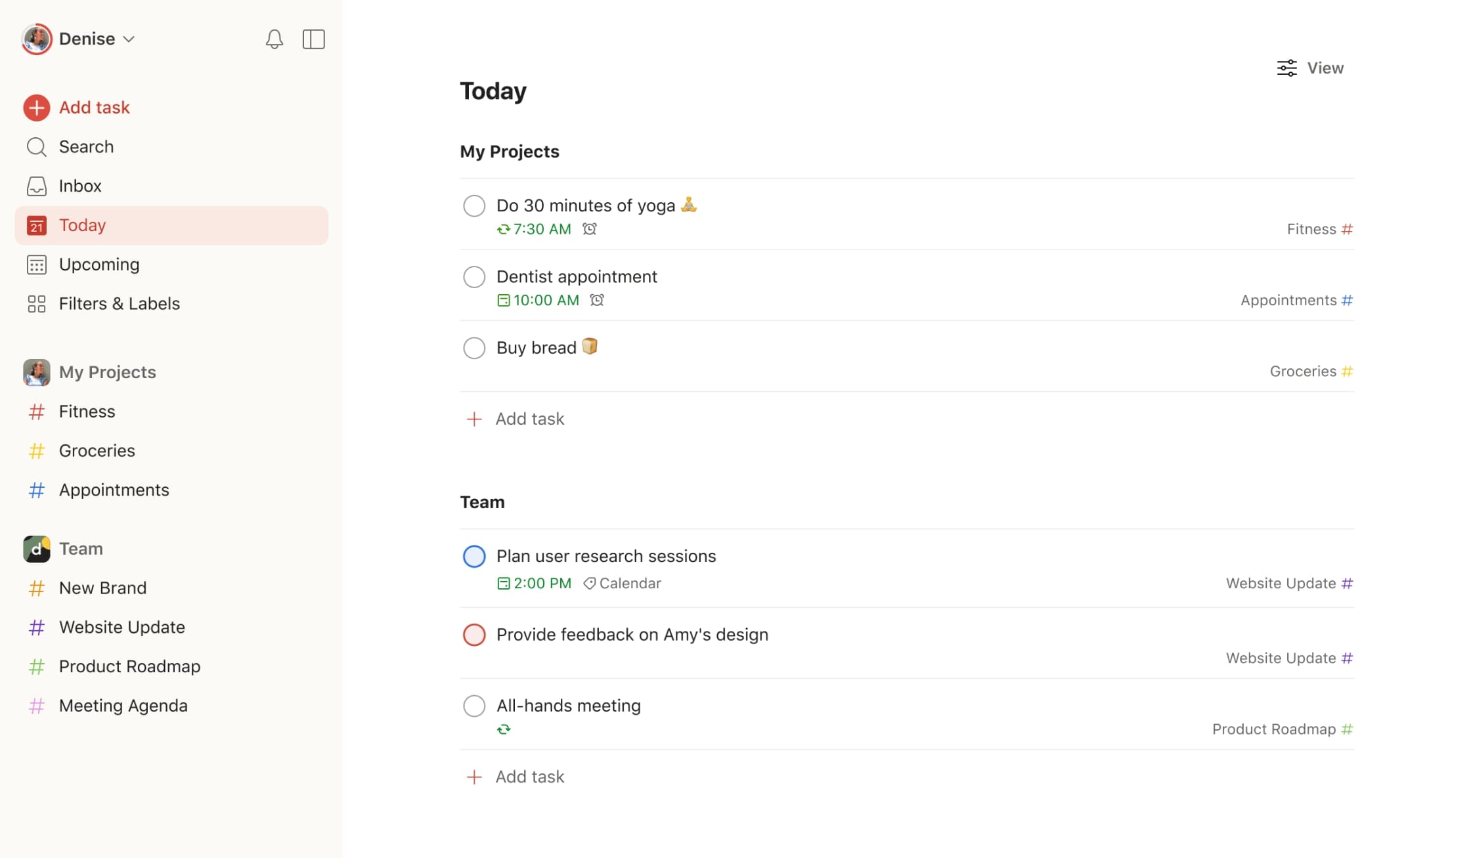Expand the sidebar panel toggle
This screenshot has height=858, width=1471.
(314, 39)
